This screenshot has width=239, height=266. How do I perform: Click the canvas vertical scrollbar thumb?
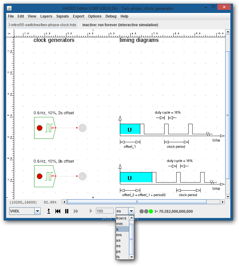(228, 115)
